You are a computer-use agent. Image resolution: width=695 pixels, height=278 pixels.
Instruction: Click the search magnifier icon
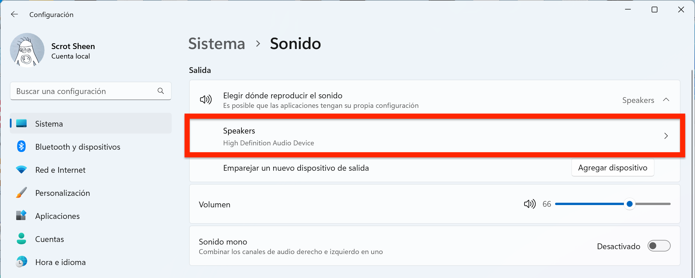tap(161, 91)
